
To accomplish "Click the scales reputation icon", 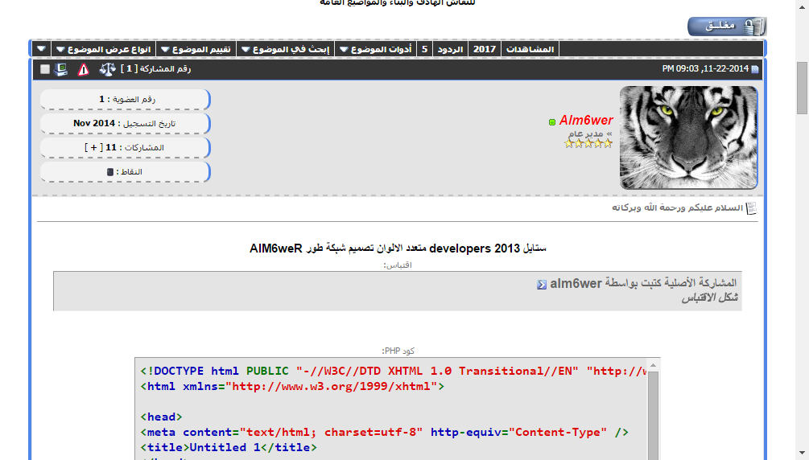I will 107,69.
